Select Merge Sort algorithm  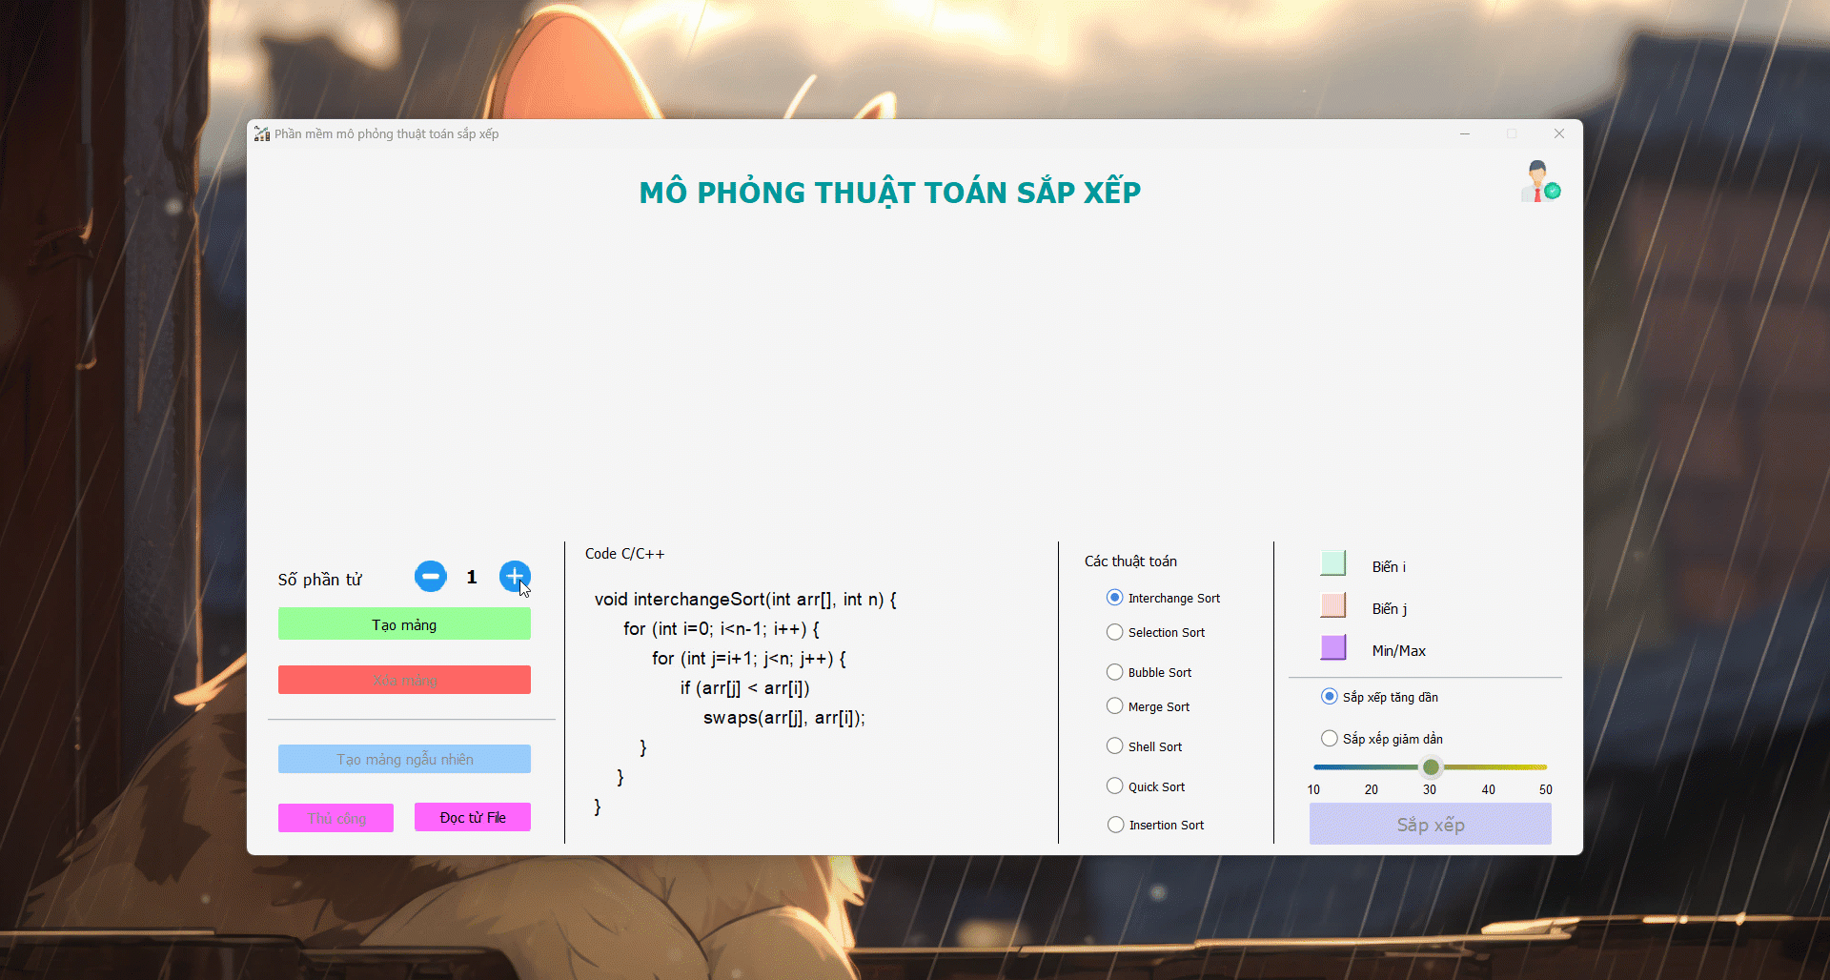click(1148, 706)
